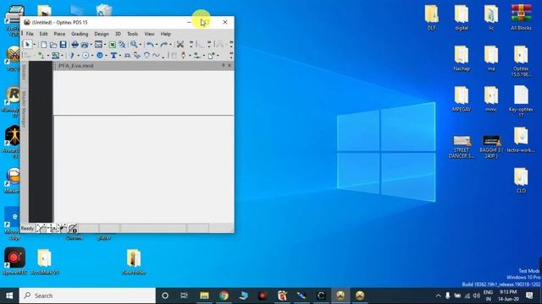Close the PFA_Eva.mod panel
Viewport: 542px width, 304px height.
point(230,65)
